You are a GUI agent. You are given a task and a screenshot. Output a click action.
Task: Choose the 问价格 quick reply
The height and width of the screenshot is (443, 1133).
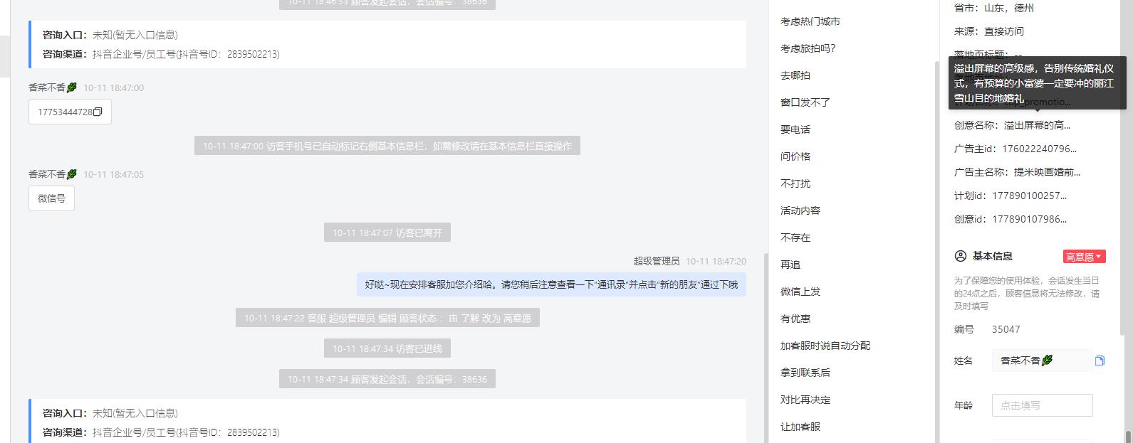click(x=795, y=156)
